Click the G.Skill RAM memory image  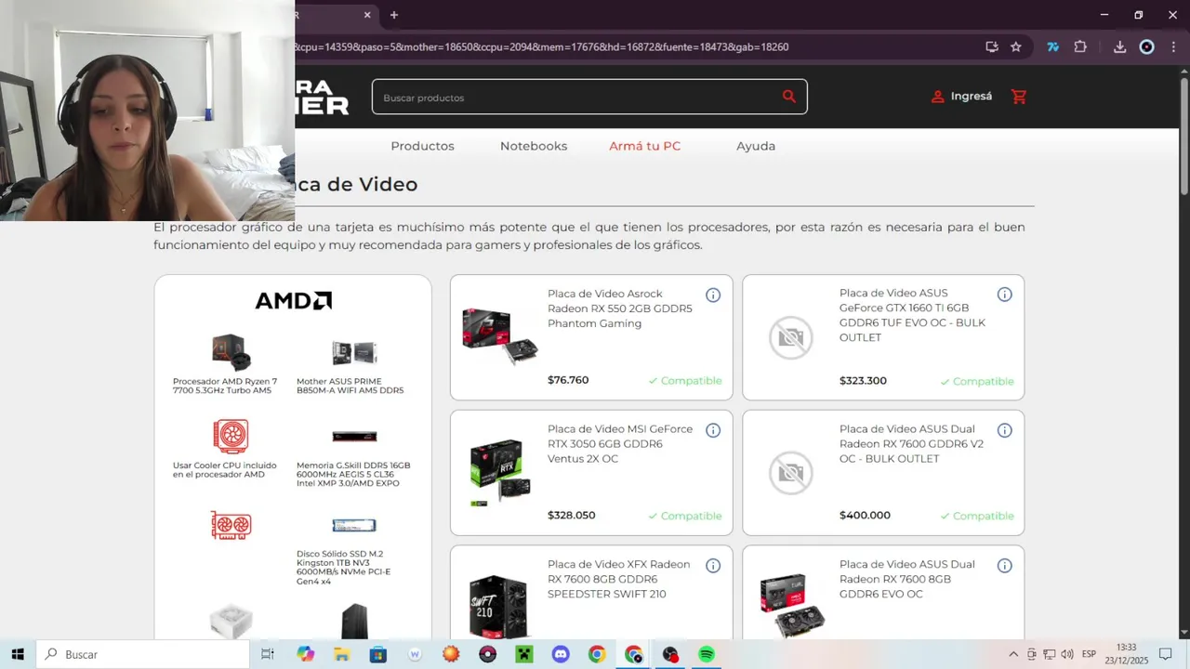click(x=354, y=437)
